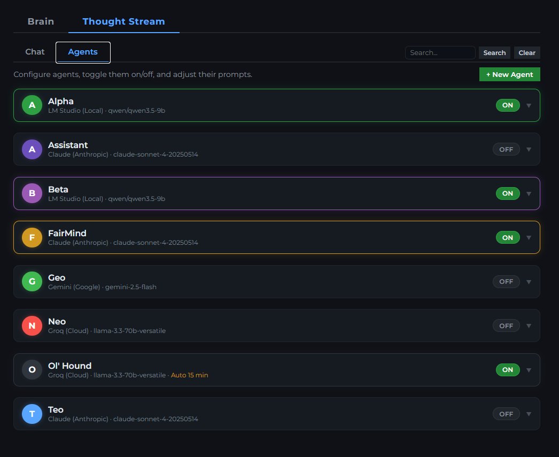Expand the Teo agent arrow
The height and width of the screenshot is (457, 559).
pyautogui.click(x=529, y=414)
